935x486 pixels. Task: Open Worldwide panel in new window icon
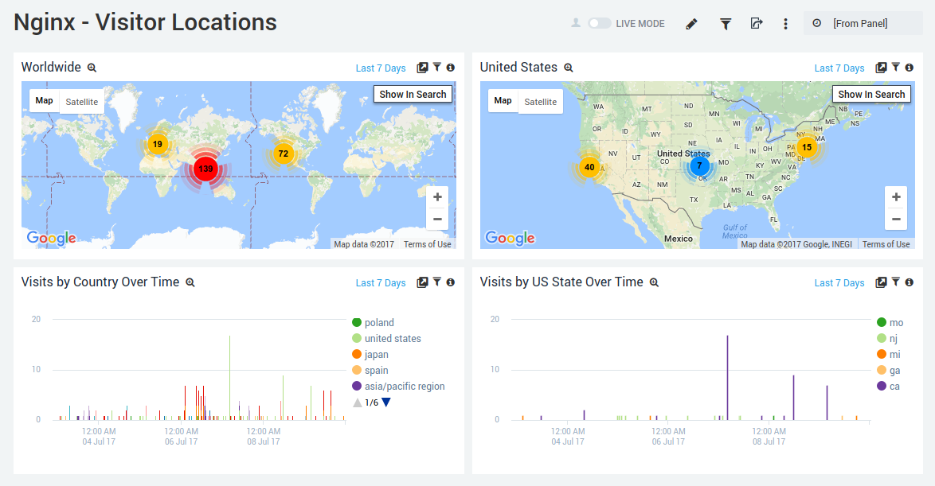tap(422, 68)
